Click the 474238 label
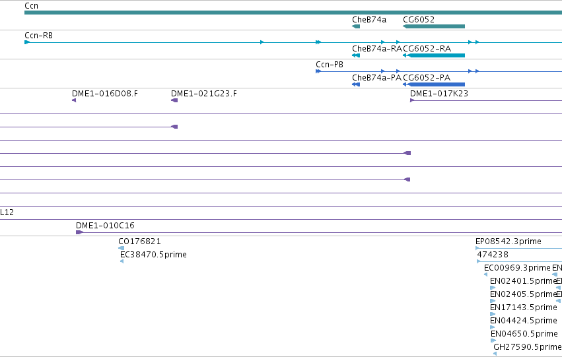Viewport: 562px width, 357px height. pos(493,255)
